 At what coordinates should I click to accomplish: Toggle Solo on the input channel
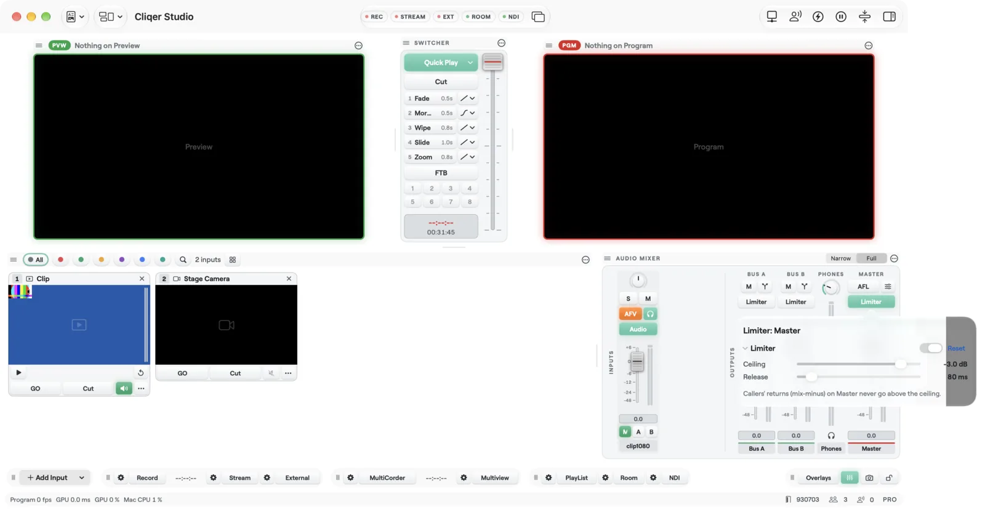(x=628, y=298)
